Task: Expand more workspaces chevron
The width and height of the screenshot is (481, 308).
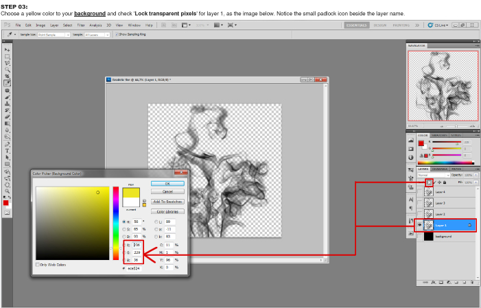Action: (417, 25)
